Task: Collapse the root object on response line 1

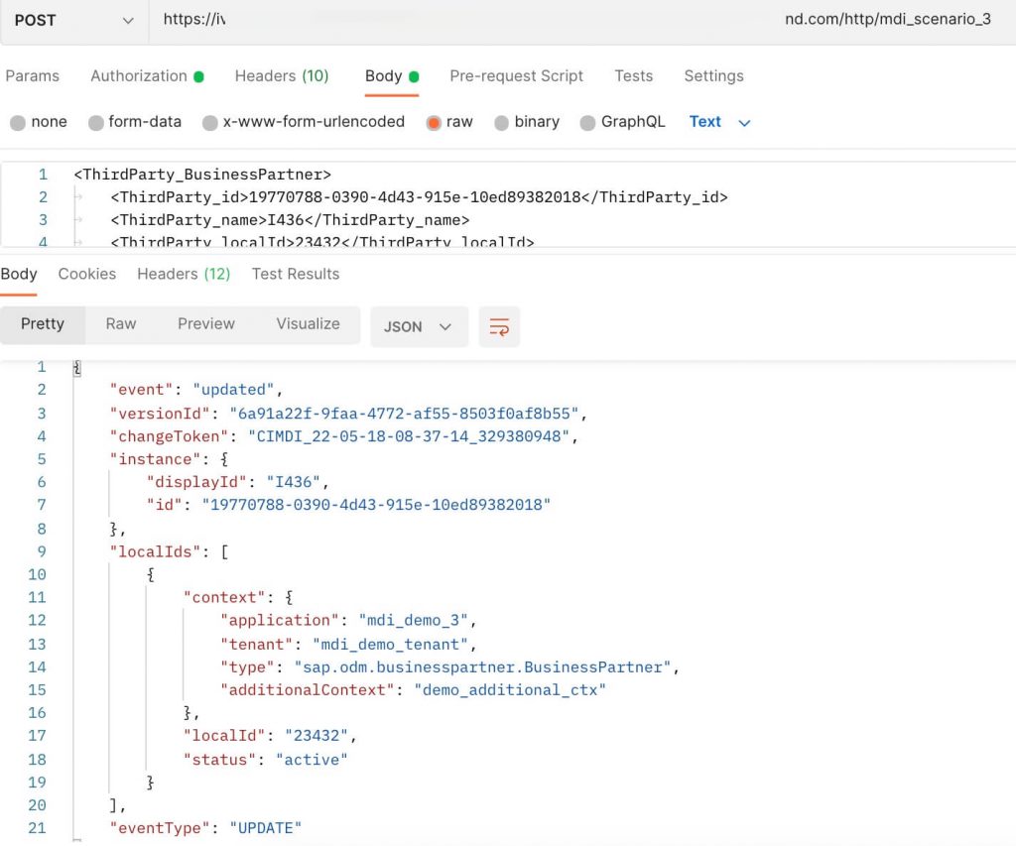Action: pos(77,368)
